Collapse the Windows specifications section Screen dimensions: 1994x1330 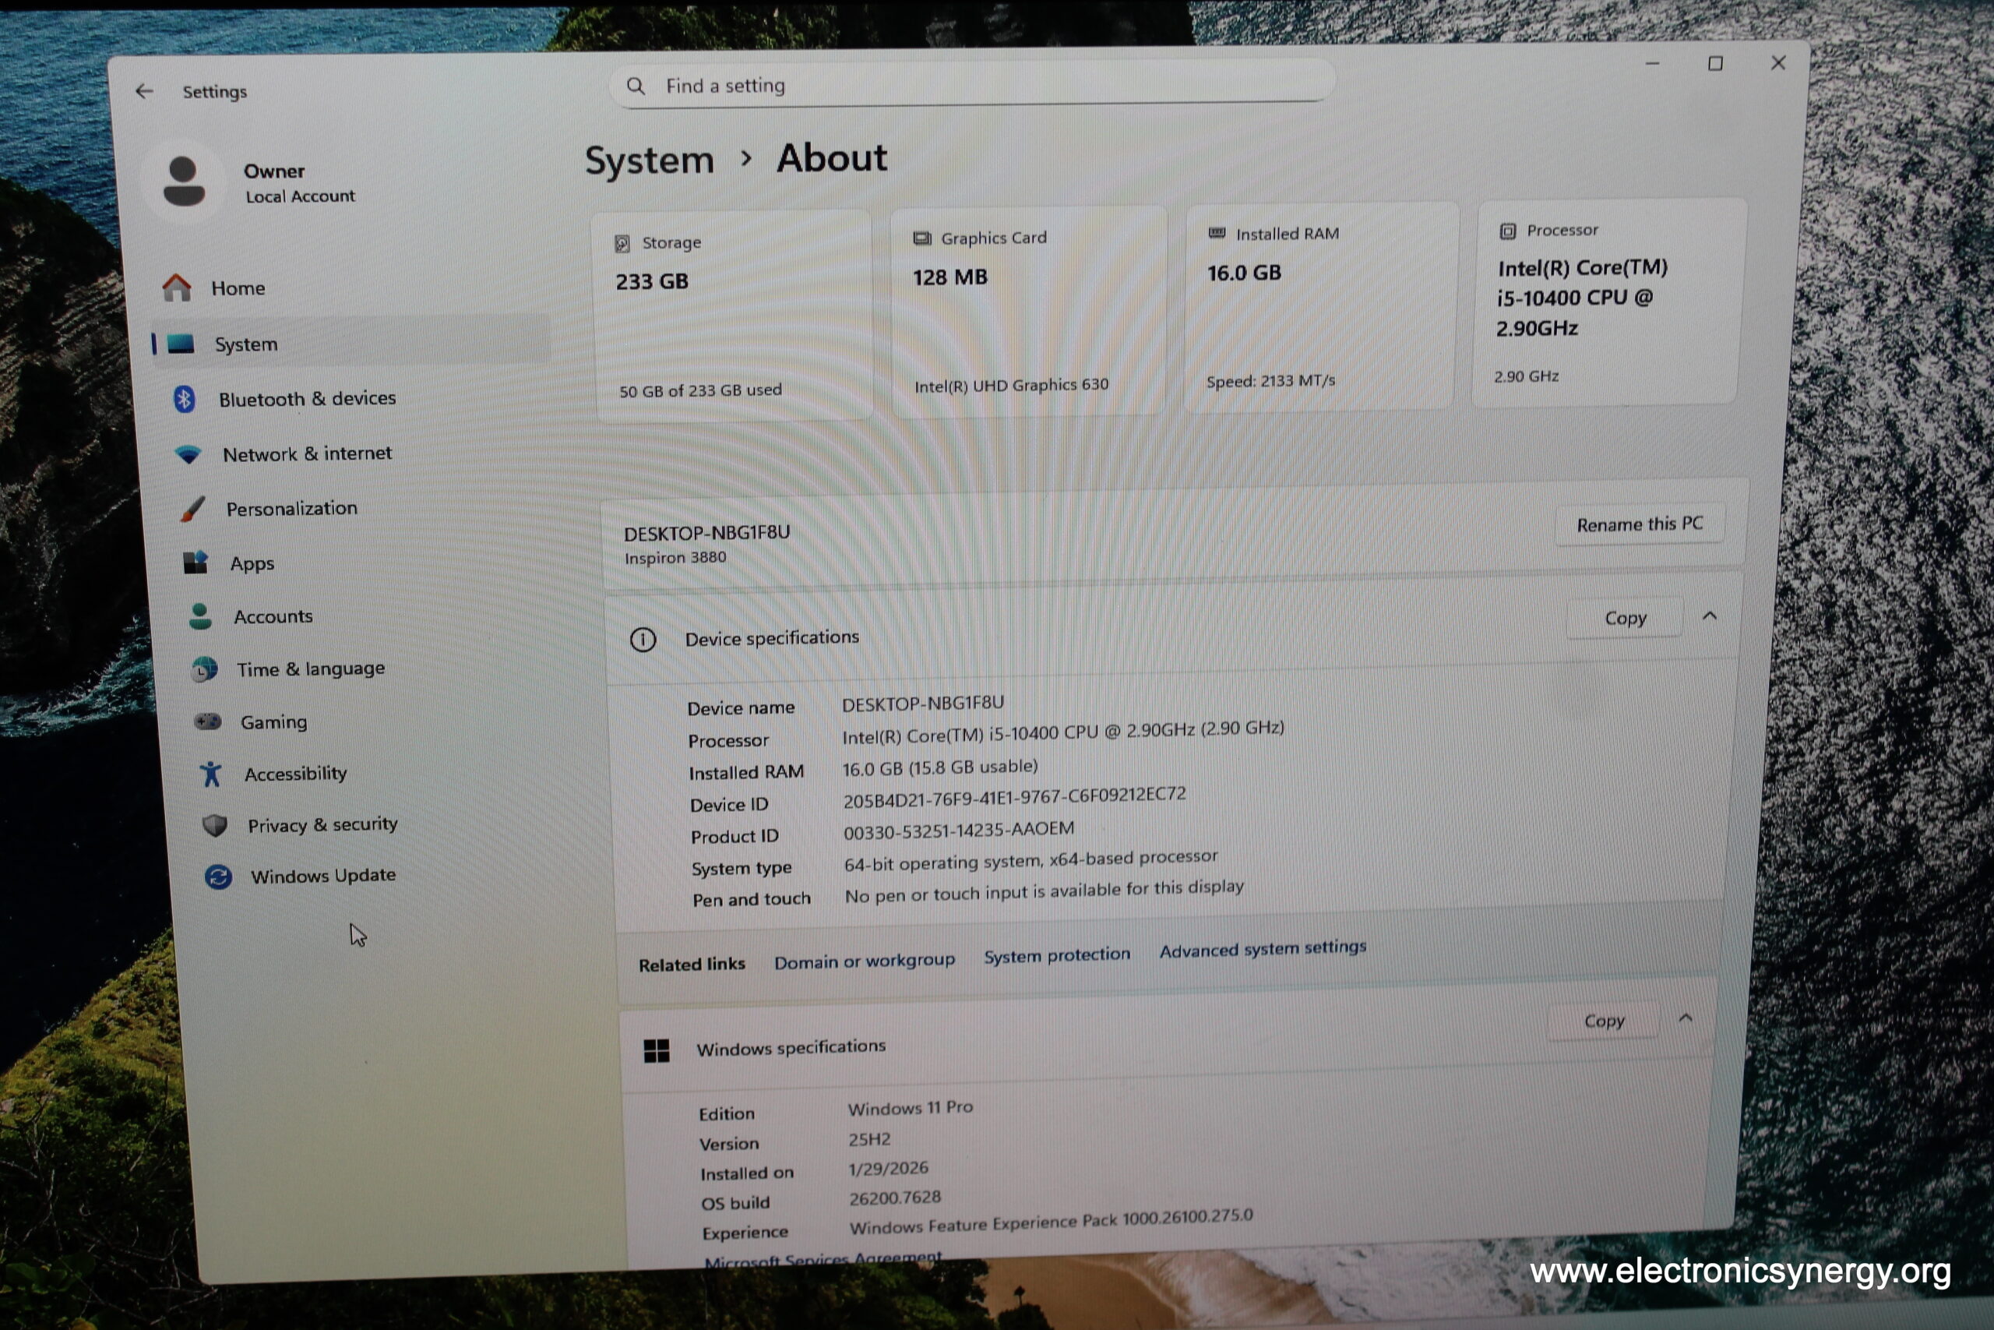[1686, 1018]
